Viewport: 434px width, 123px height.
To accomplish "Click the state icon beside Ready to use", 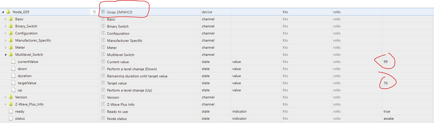I will [x=103, y=111].
